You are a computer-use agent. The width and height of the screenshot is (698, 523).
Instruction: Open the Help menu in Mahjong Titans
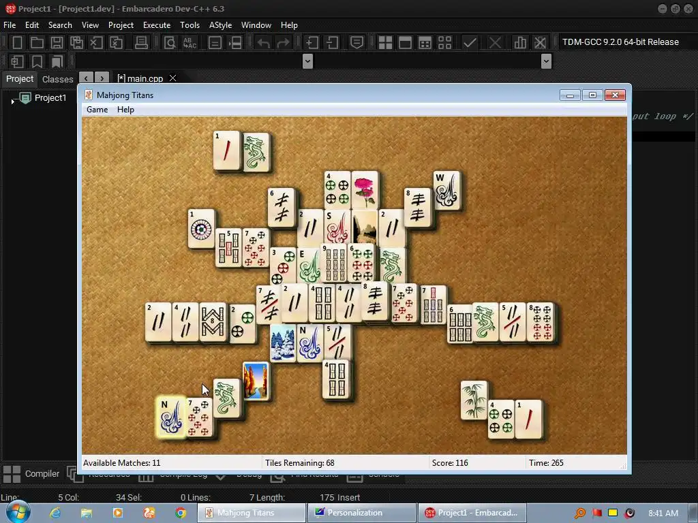(125, 110)
